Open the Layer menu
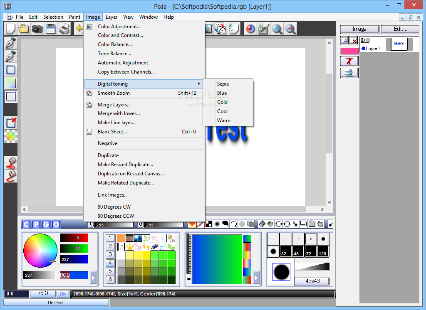The height and width of the screenshot is (310, 426). pos(111,17)
